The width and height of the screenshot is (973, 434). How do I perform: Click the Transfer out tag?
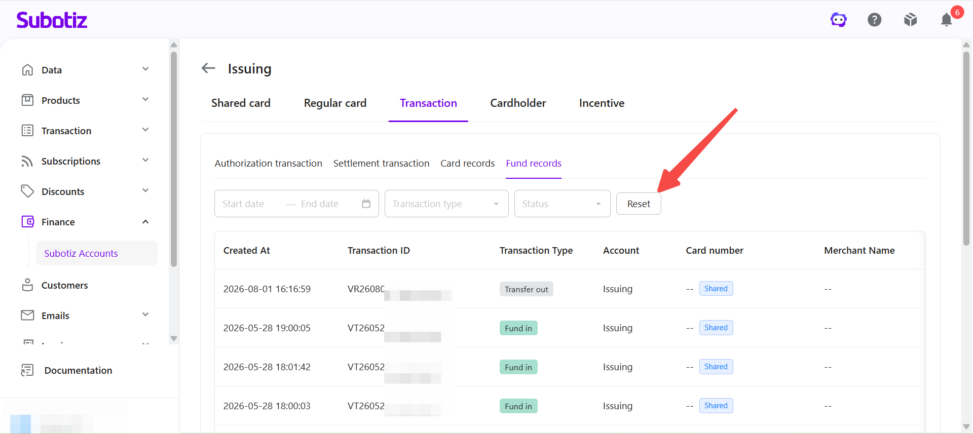coord(527,289)
